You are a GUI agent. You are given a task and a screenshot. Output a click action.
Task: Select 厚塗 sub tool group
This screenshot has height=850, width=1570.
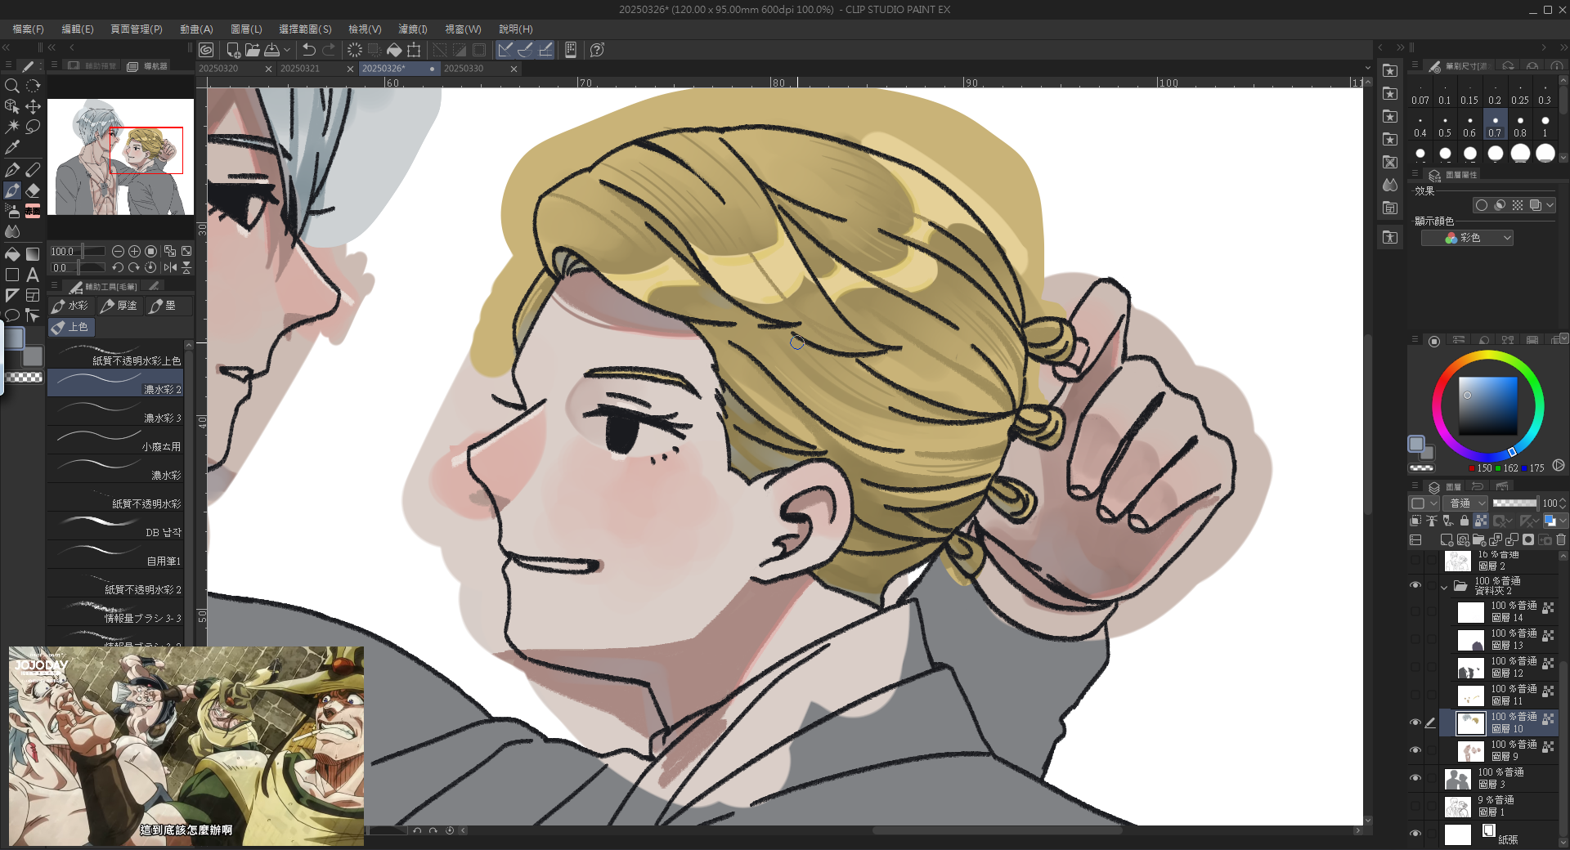pos(119,306)
